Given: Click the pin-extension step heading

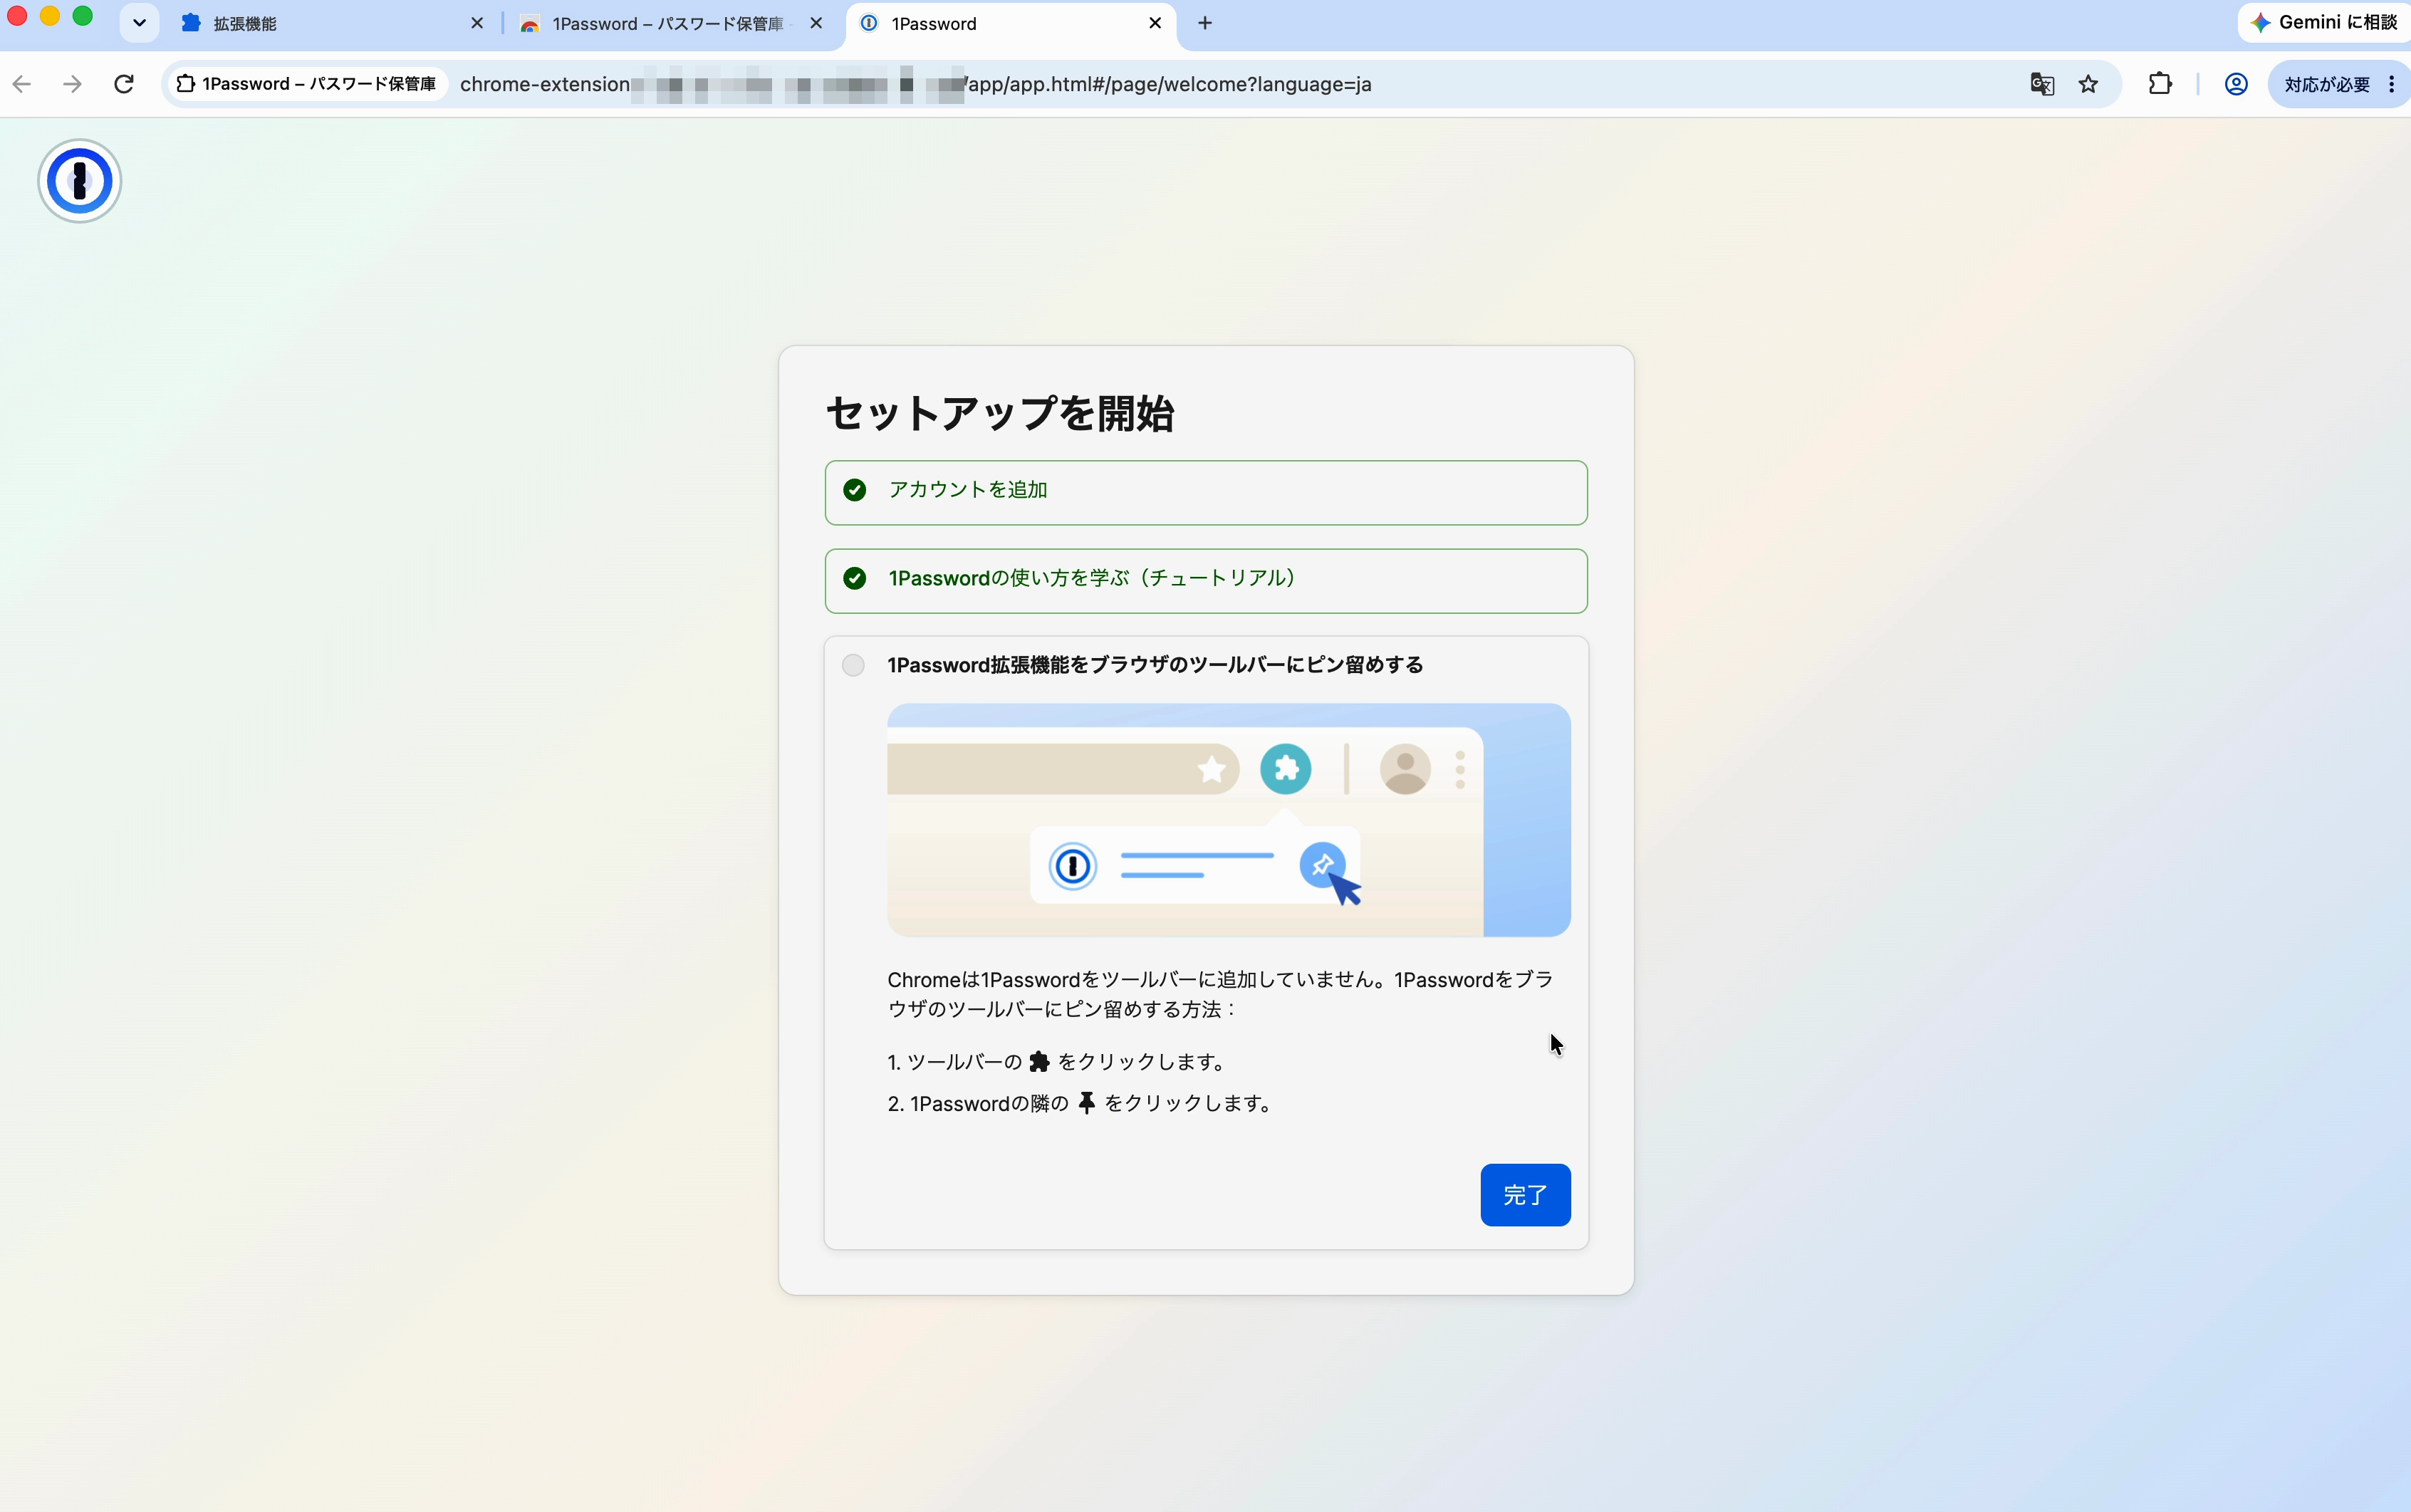Looking at the screenshot, I should [1155, 665].
